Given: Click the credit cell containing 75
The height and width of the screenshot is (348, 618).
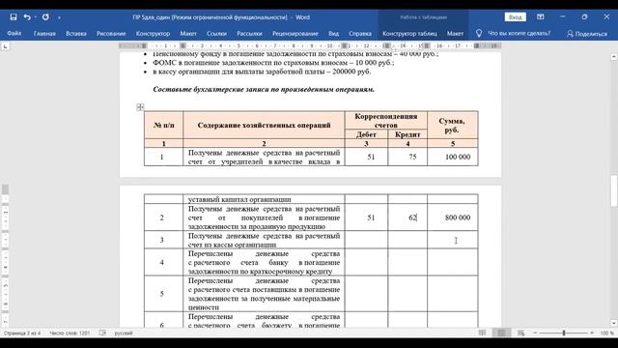Looking at the screenshot, I should tap(407, 157).
